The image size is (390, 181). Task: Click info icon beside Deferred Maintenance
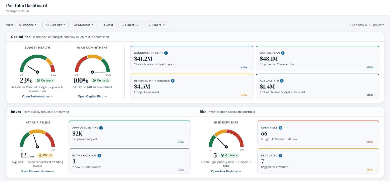pyautogui.click(x=173, y=81)
